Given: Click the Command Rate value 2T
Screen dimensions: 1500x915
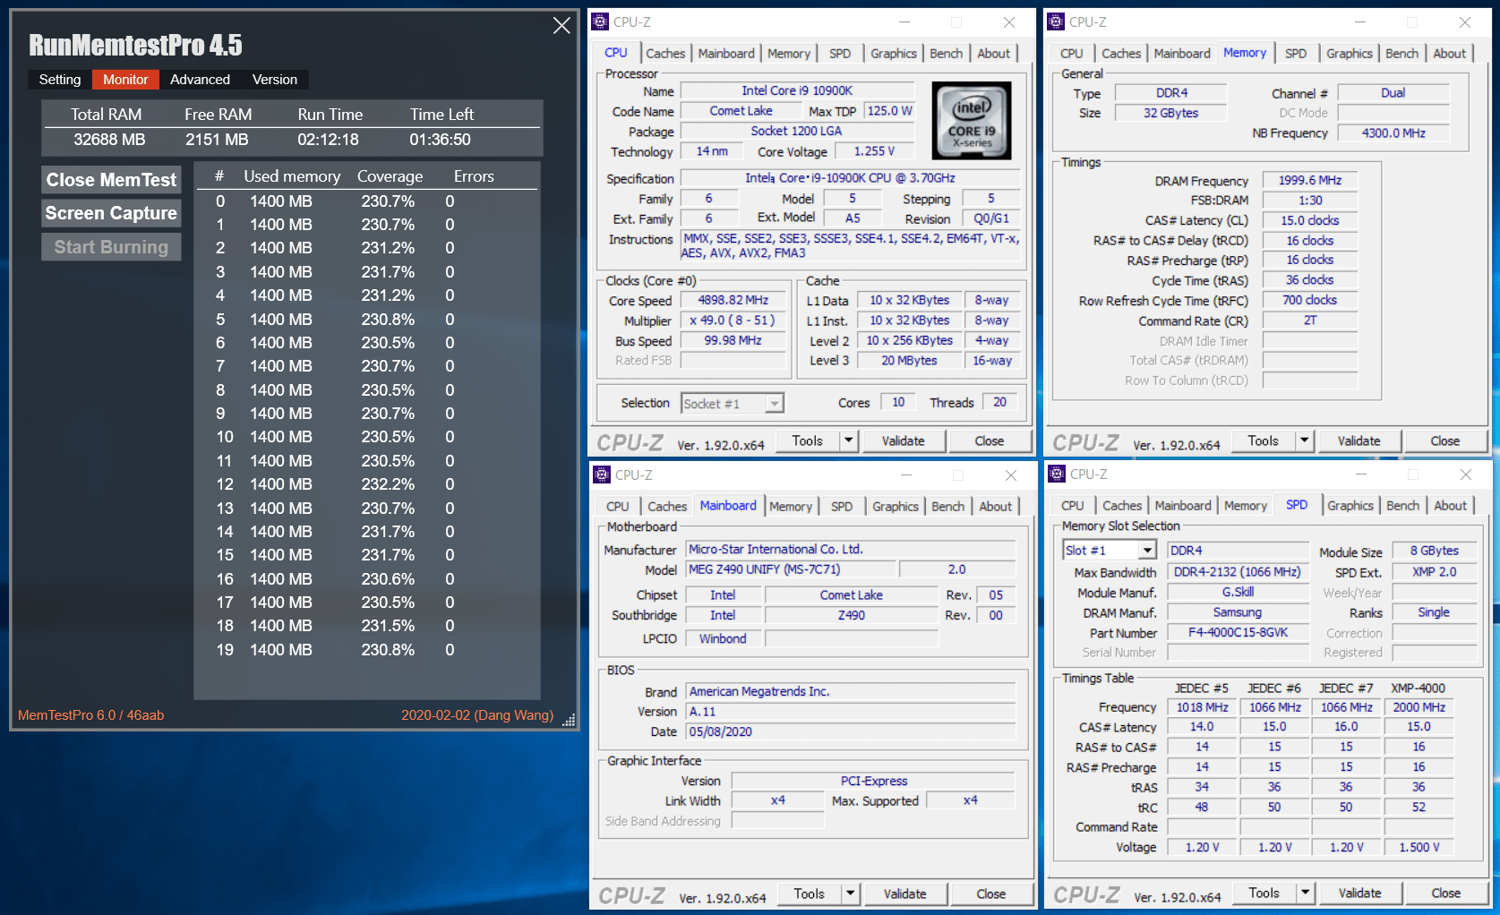Looking at the screenshot, I should [x=1309, y=320].
